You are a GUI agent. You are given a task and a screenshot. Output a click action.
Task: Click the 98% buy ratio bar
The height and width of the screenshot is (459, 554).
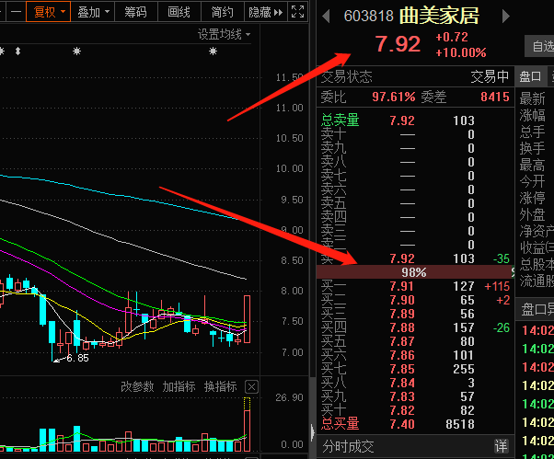(x=415, y=272)
